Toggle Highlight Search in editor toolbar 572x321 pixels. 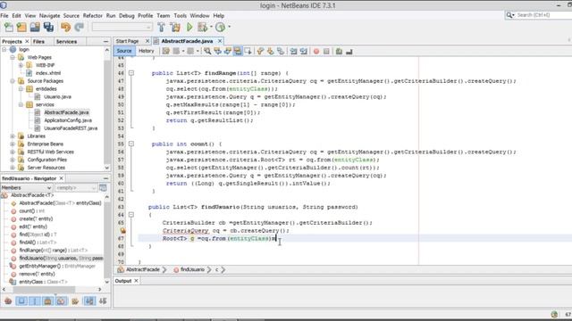click(238, 52)
